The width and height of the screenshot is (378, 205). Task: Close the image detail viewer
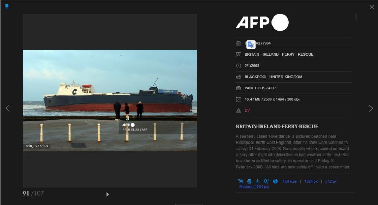[x=371, y=7]
